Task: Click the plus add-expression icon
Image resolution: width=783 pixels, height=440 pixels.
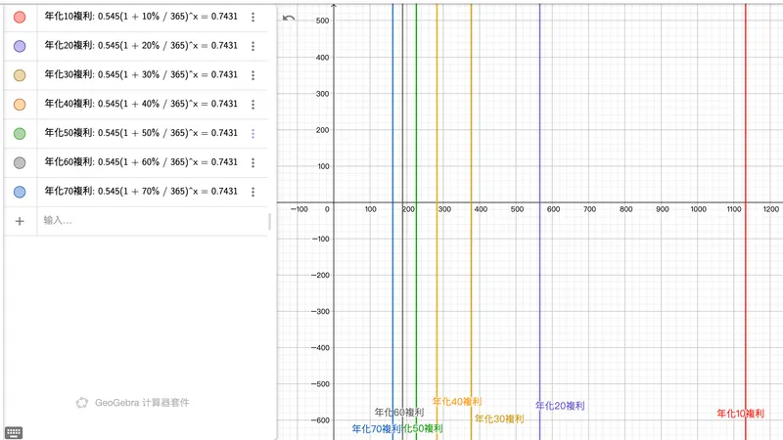Action: [x=20, y=221]
